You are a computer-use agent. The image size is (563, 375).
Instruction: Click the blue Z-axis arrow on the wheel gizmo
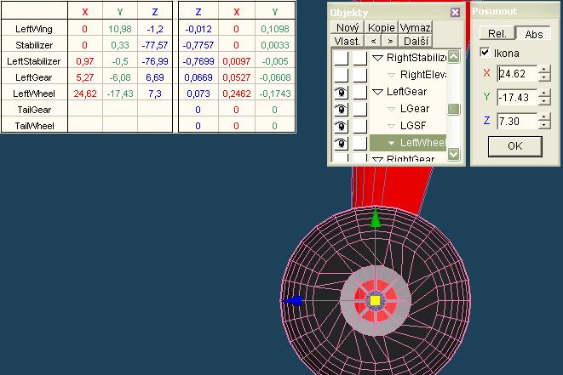pyautogui.click(x=292, y=300)
